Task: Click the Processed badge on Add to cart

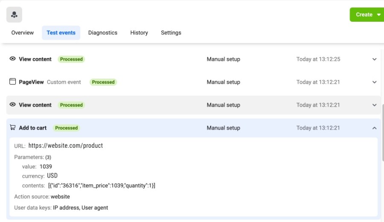Action: (67, 128)
